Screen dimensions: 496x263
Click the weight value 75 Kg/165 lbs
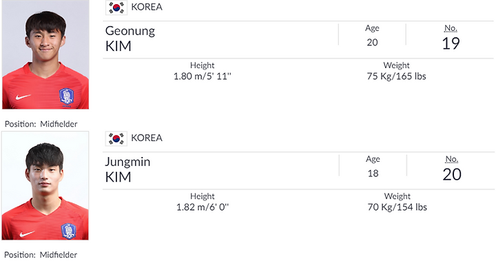pyautogui.click(x=396, y=76)
